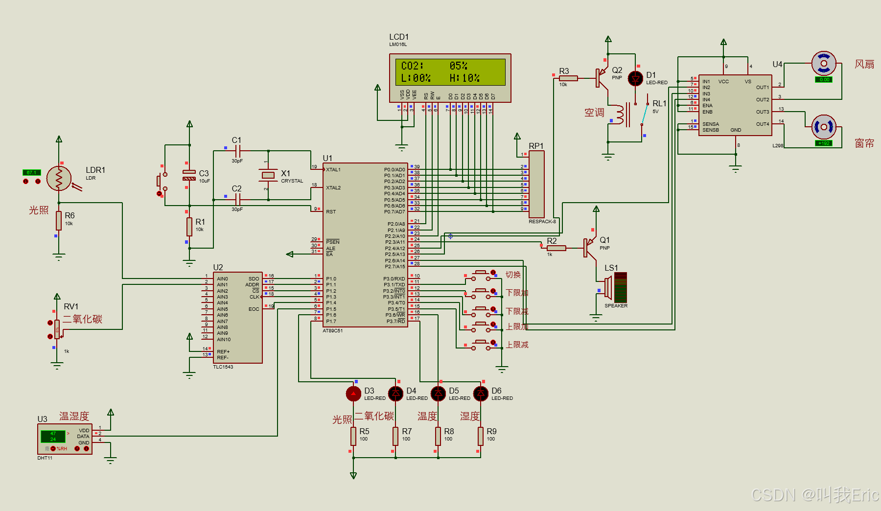The image size is (881, 511).
Task: Increase DHT11 value with up arrow
Action: (77, 448)
